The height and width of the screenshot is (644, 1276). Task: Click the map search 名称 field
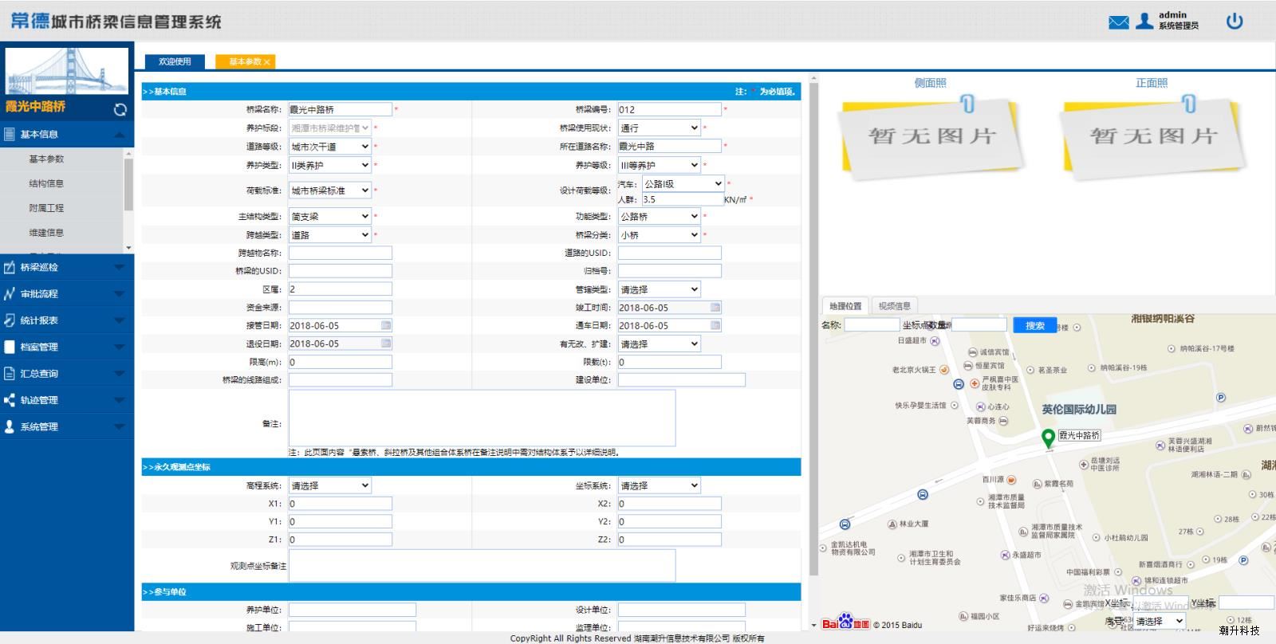(x=872, y=324)
